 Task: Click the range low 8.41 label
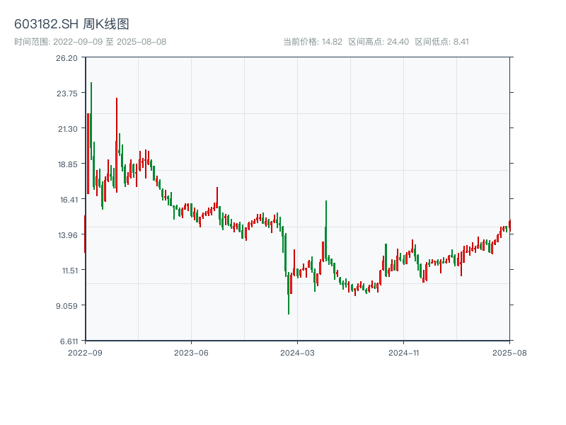pyautogui.click(x=441, y=42)
